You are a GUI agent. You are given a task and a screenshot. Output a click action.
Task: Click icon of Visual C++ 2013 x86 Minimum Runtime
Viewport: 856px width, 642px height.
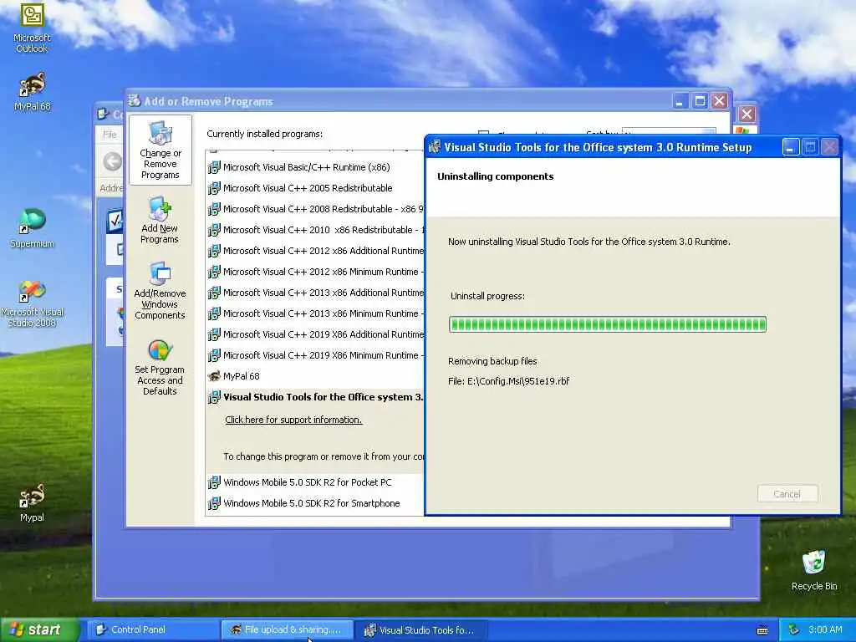(x=214, y=313)
